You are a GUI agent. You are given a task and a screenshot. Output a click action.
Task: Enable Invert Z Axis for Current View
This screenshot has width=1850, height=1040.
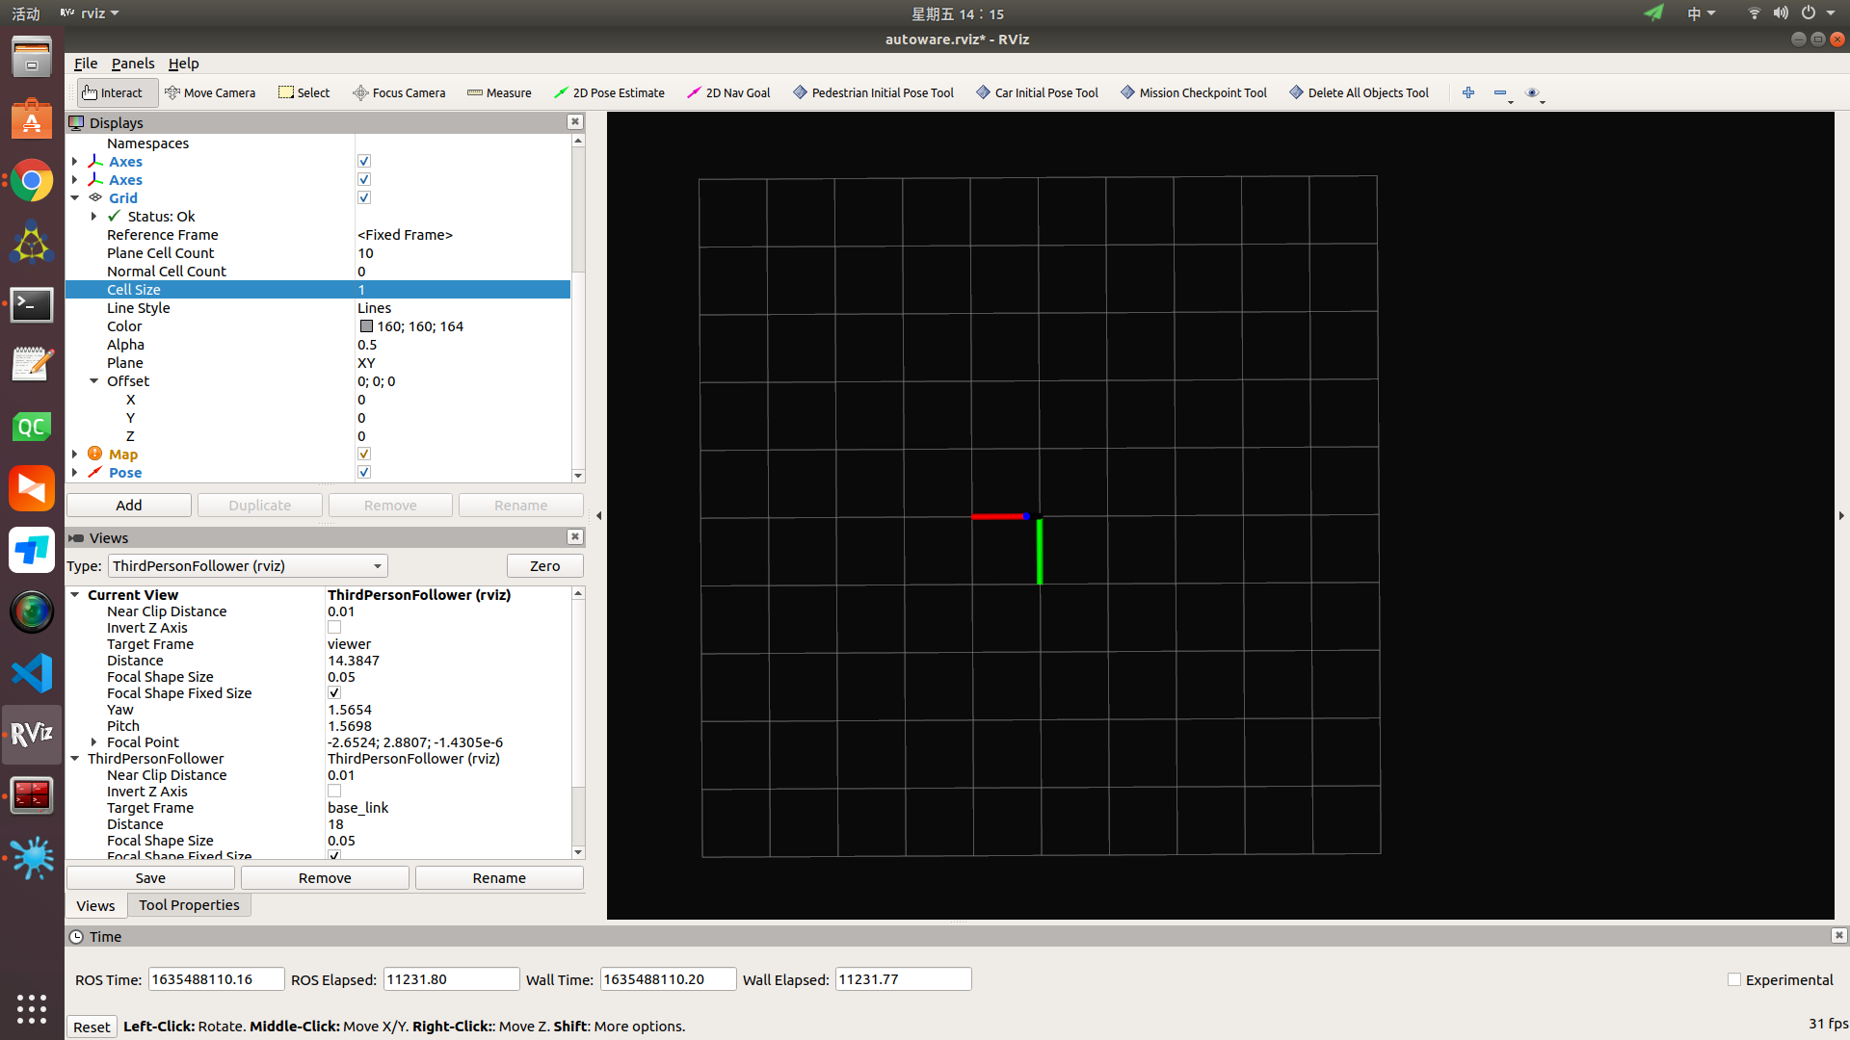click(333, 627)
